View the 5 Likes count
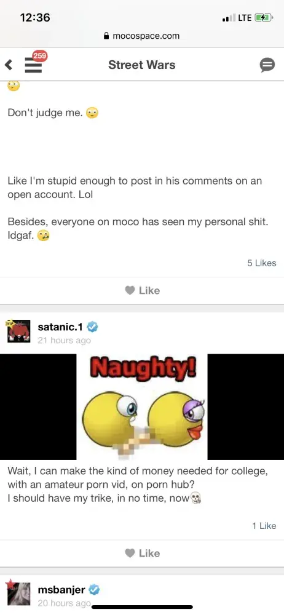284x615 pixels. click(x=262, y=263)
